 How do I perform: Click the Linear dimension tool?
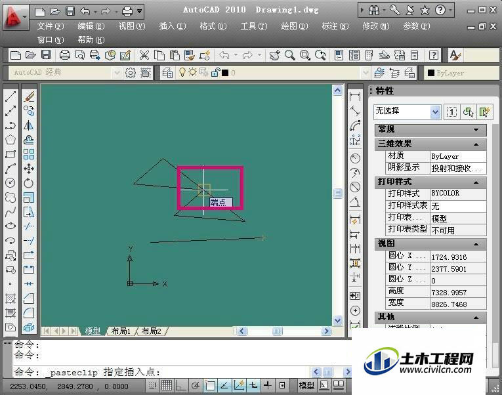(355, 96)
